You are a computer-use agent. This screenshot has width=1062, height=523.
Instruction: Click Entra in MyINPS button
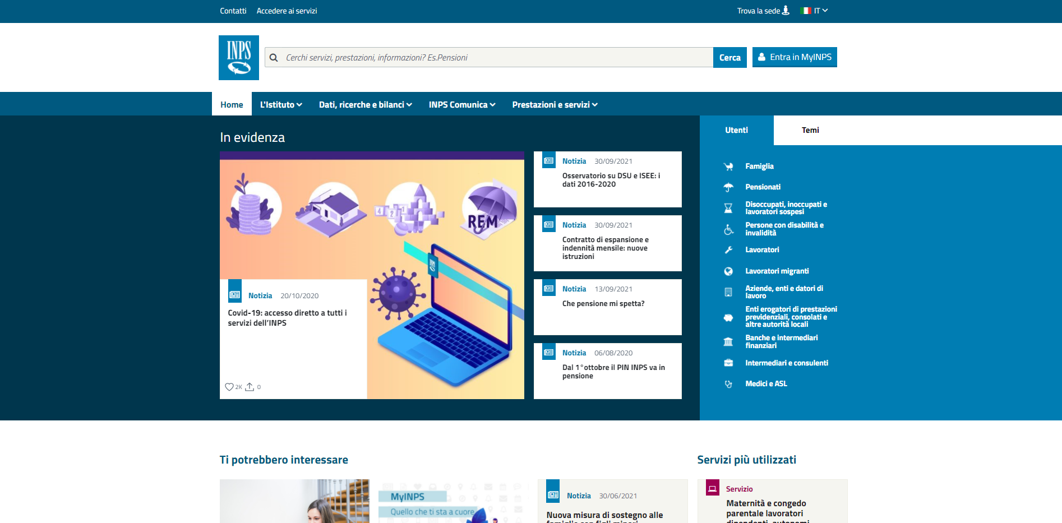(795, 57)
